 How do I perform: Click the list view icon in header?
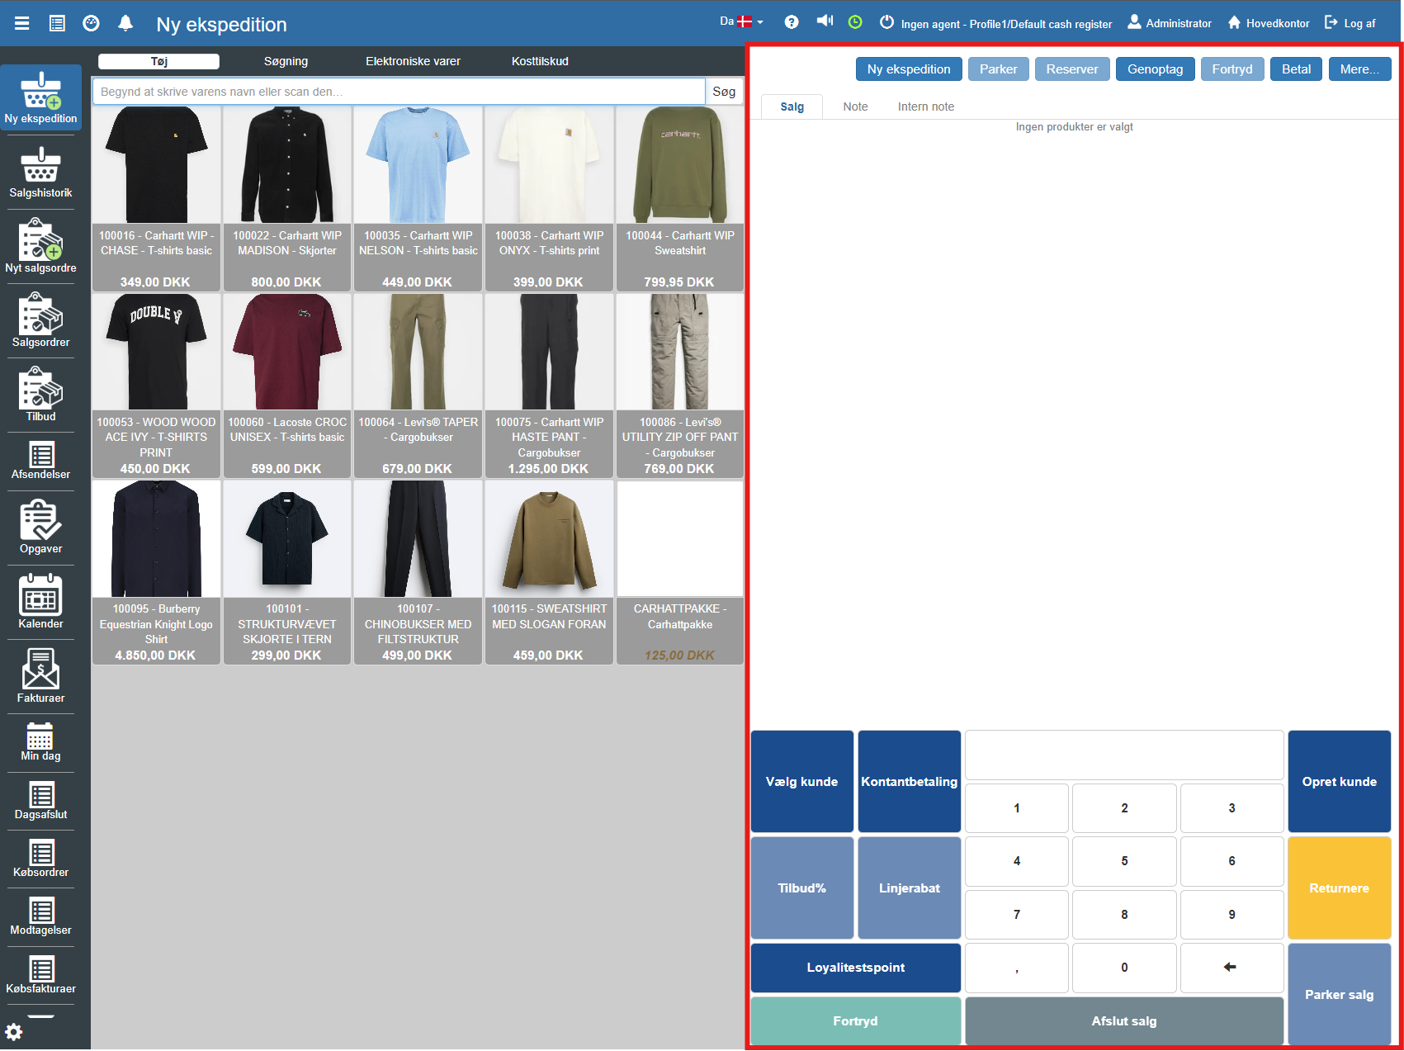pyautogui.click(x=57, y=23)
